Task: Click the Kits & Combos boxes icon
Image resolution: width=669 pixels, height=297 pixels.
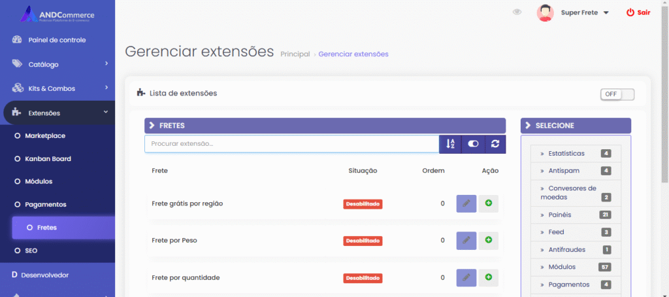Action: click(18, 88)
